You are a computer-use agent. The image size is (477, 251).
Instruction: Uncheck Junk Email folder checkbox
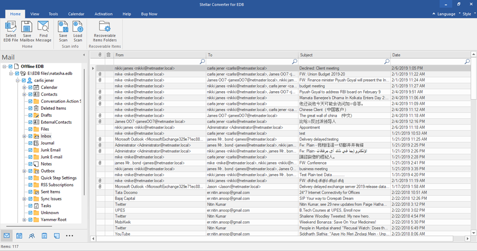(30, 150)
